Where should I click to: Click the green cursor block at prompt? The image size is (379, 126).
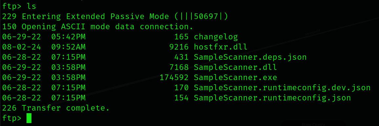point(29,118)
